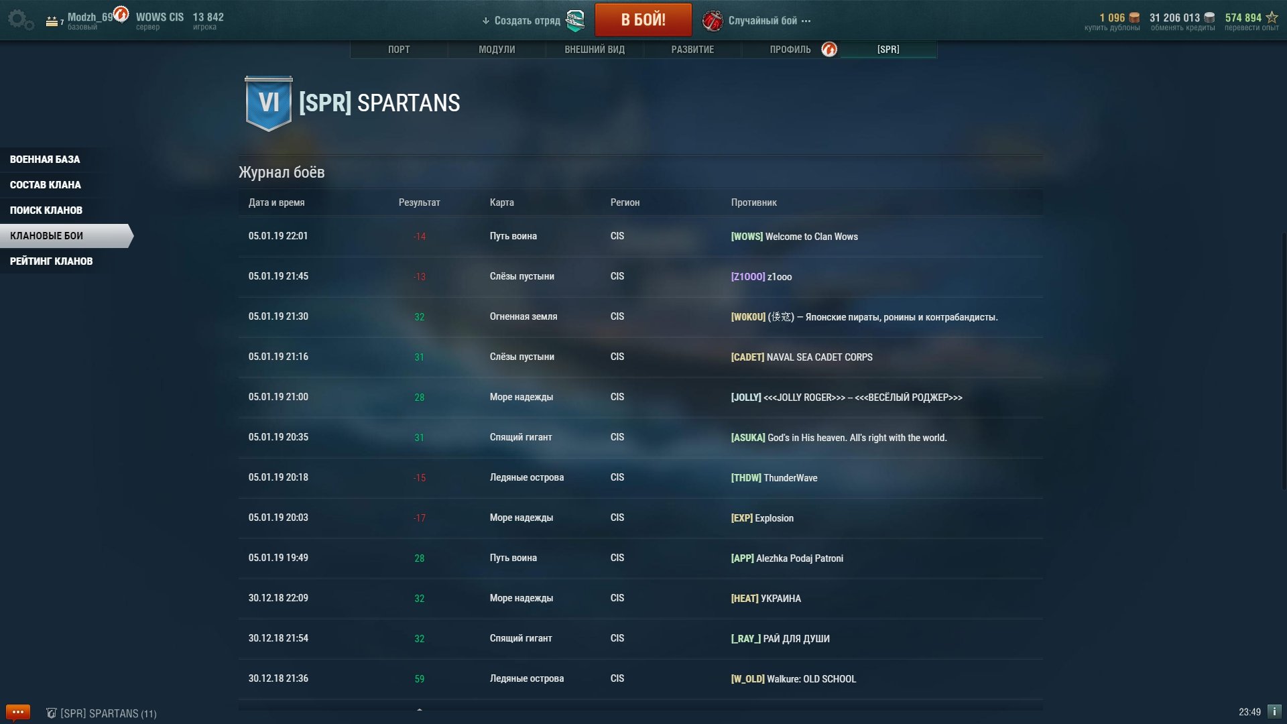This screenshot has width=1287, height=724.
Task: Open the chat bubble icon
Action: click(x=17, y=712)
